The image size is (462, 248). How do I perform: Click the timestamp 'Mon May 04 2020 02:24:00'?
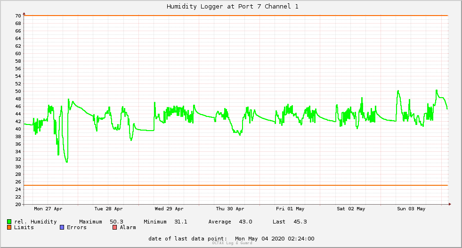275,239
